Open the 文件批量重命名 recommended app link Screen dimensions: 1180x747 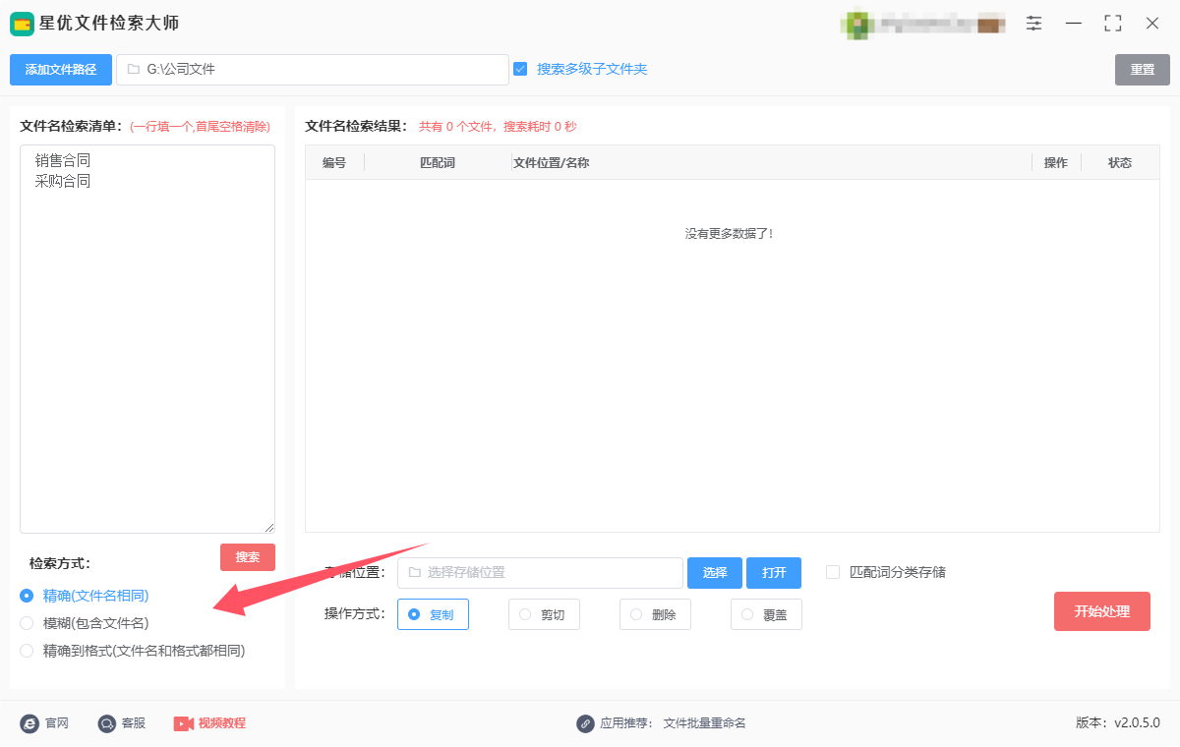pos(705,723)
